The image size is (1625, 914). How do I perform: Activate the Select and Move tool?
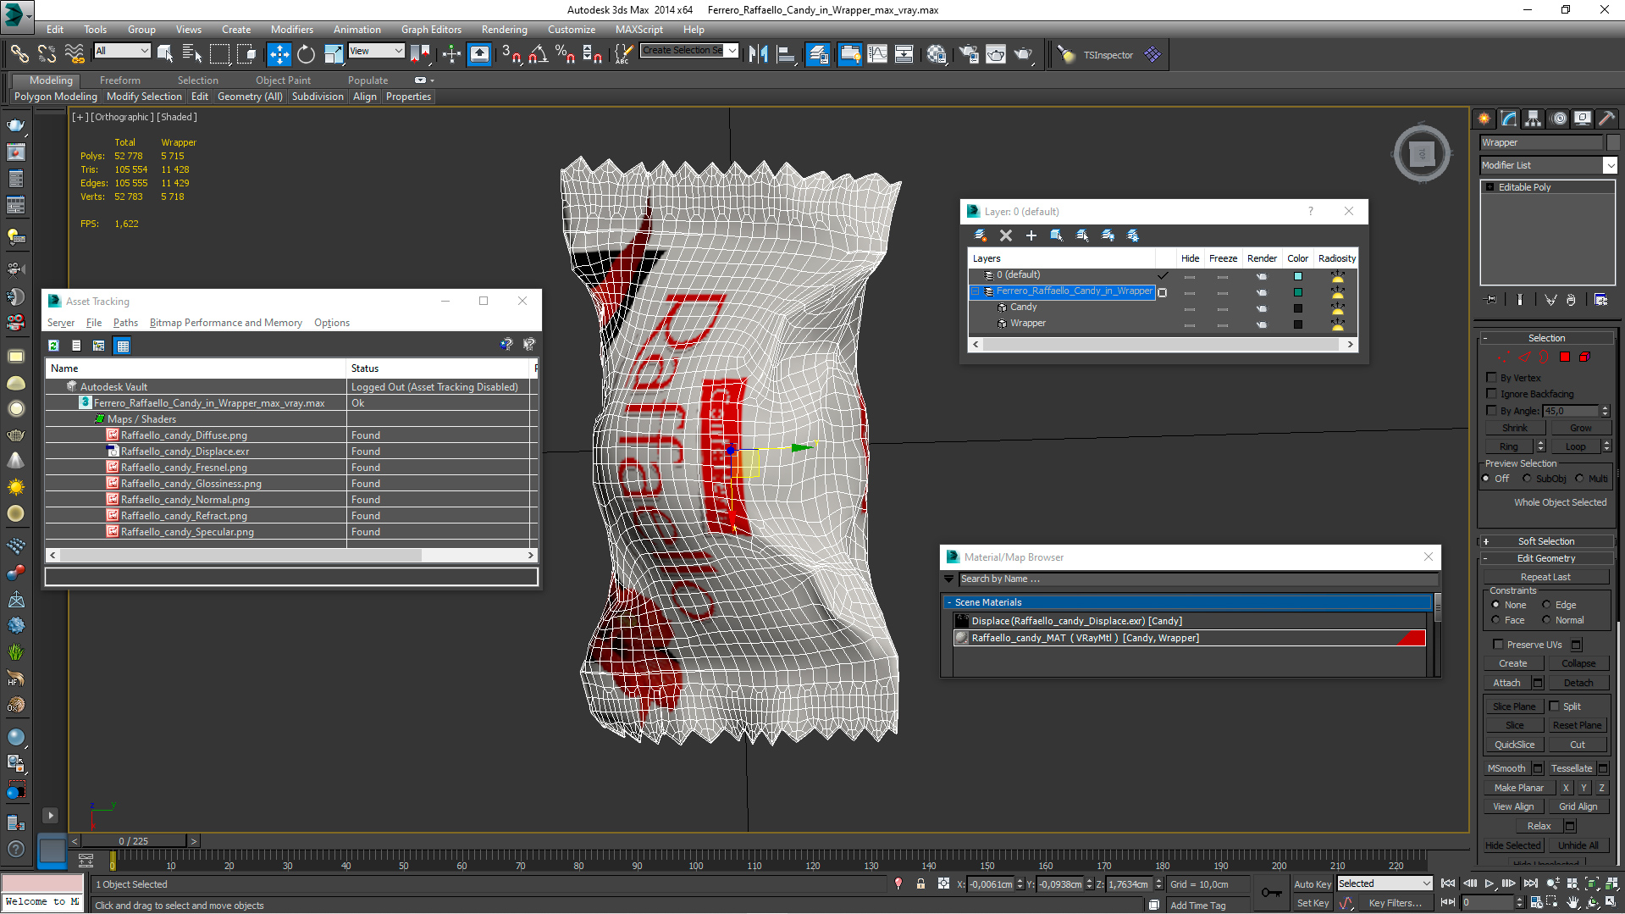point(279,54)
